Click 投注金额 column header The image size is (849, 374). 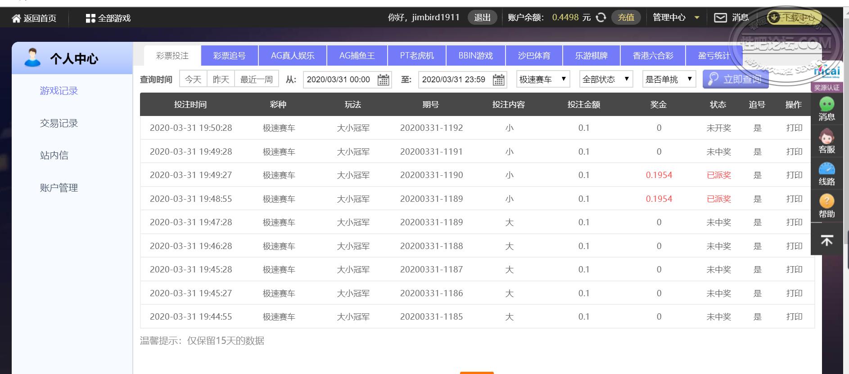584,105
